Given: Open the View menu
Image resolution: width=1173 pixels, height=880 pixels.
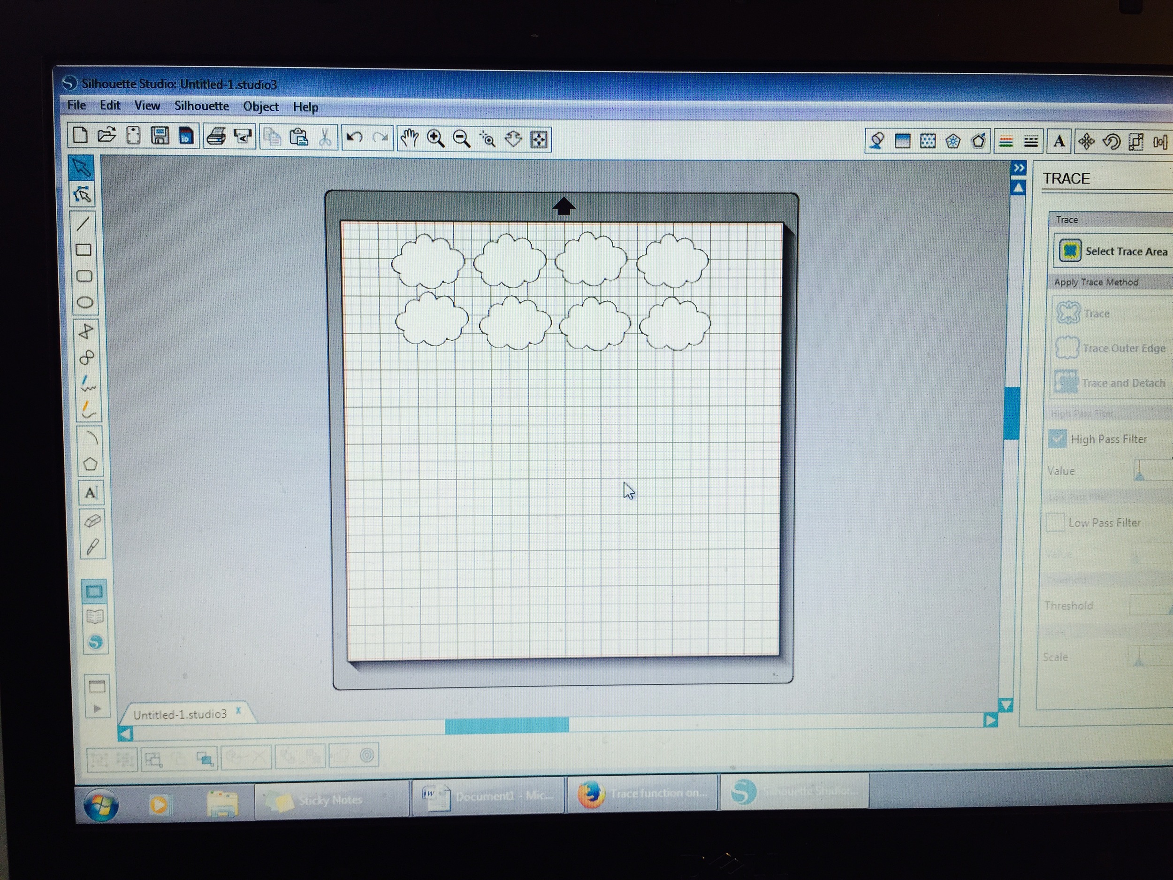Looking at the screenshot, I should (x=147, y=106).
